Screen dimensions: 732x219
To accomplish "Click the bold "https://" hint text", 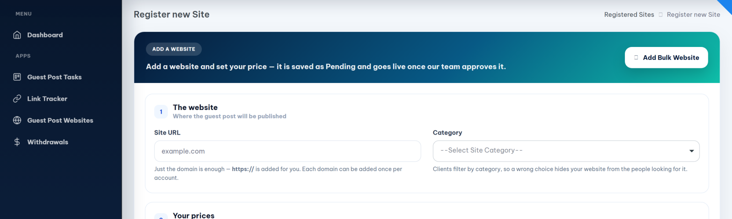I will (x=243, y=169).
